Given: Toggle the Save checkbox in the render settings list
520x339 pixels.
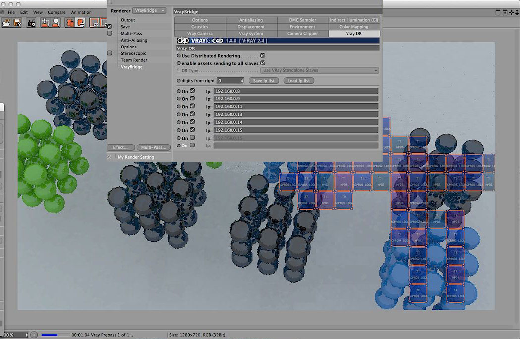Looking at the screenshot, I should [x=110, y=27].
